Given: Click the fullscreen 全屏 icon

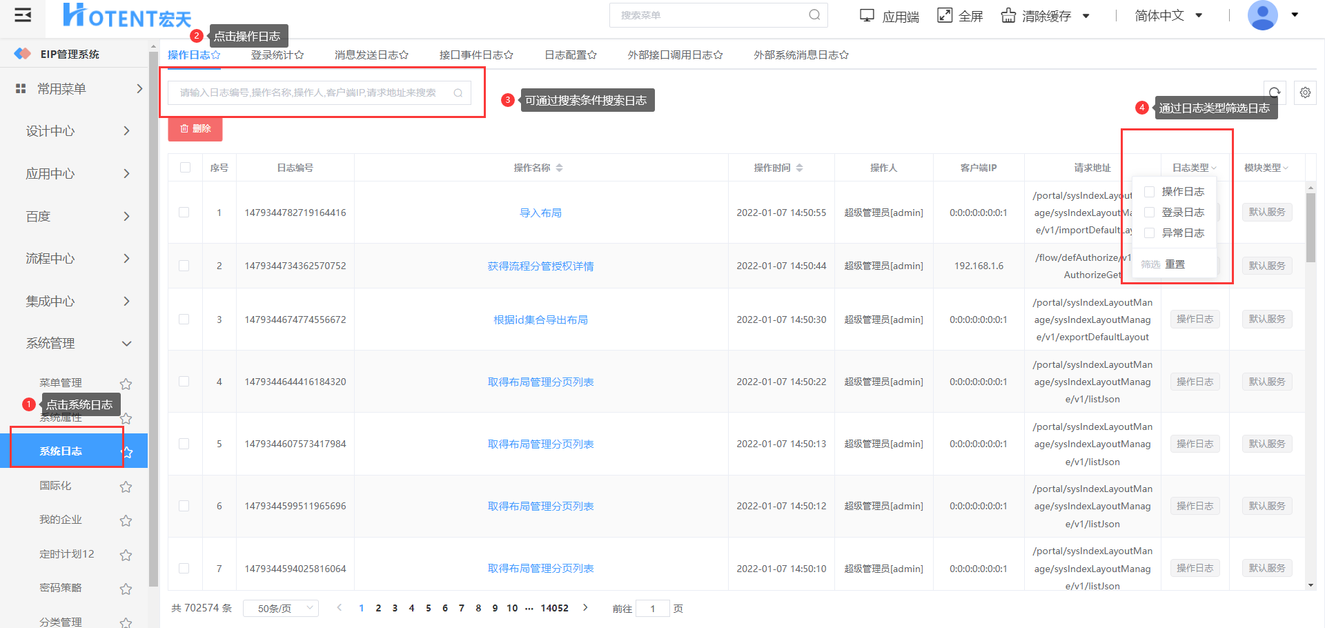Looking at the screenshot, I should 945,15.
